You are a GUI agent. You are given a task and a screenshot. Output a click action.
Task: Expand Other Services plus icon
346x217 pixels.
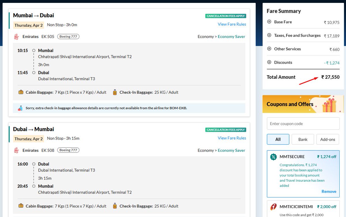tap(269, 49)
